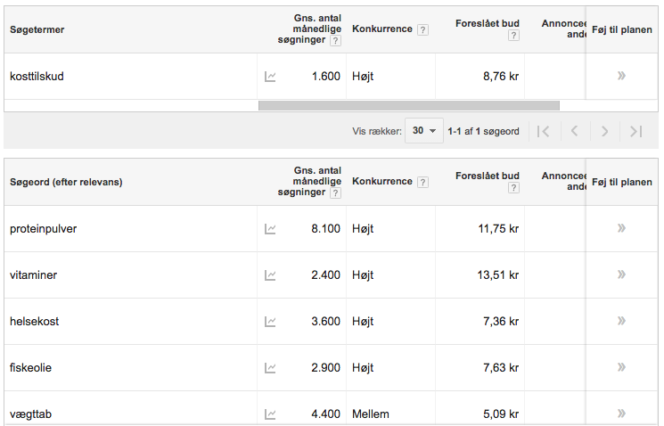Sort by the Søgetermer column header
The width and height of the screenshot is (664, 426).
pos(37,29)
